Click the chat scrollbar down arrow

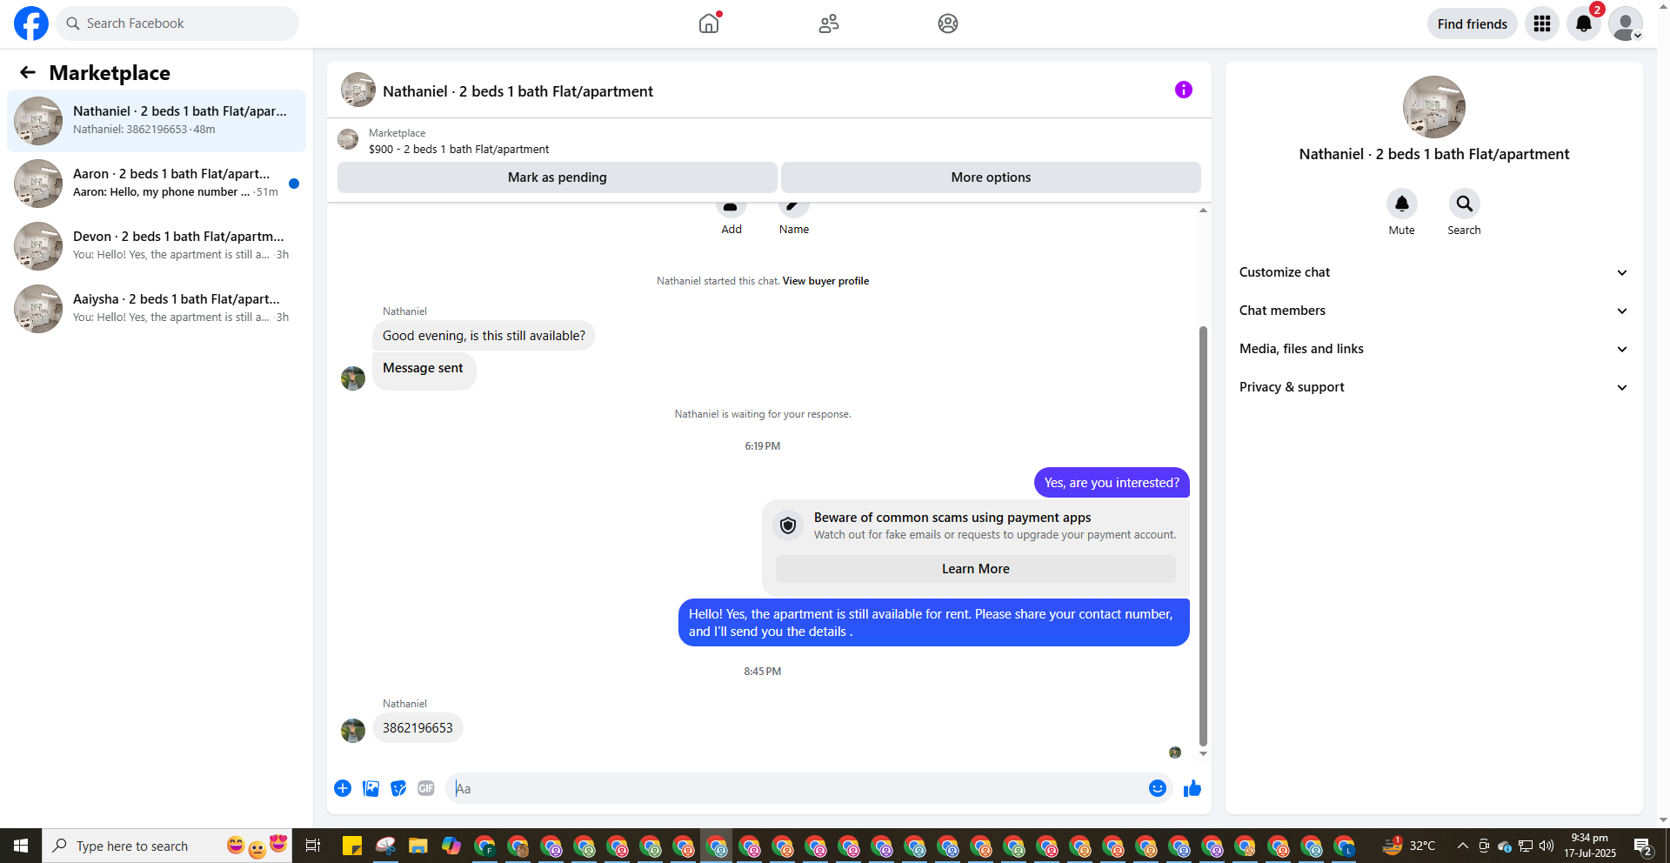coord(1203,753)
